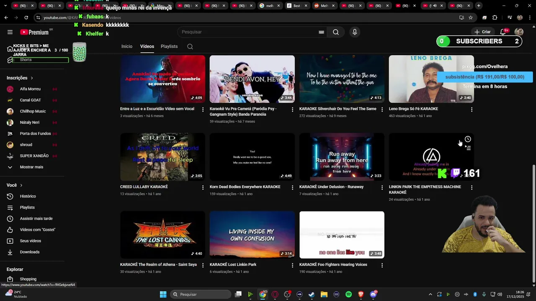
Task: Expand Mostrar mais in subscriptions
Action: pos(32,167)
